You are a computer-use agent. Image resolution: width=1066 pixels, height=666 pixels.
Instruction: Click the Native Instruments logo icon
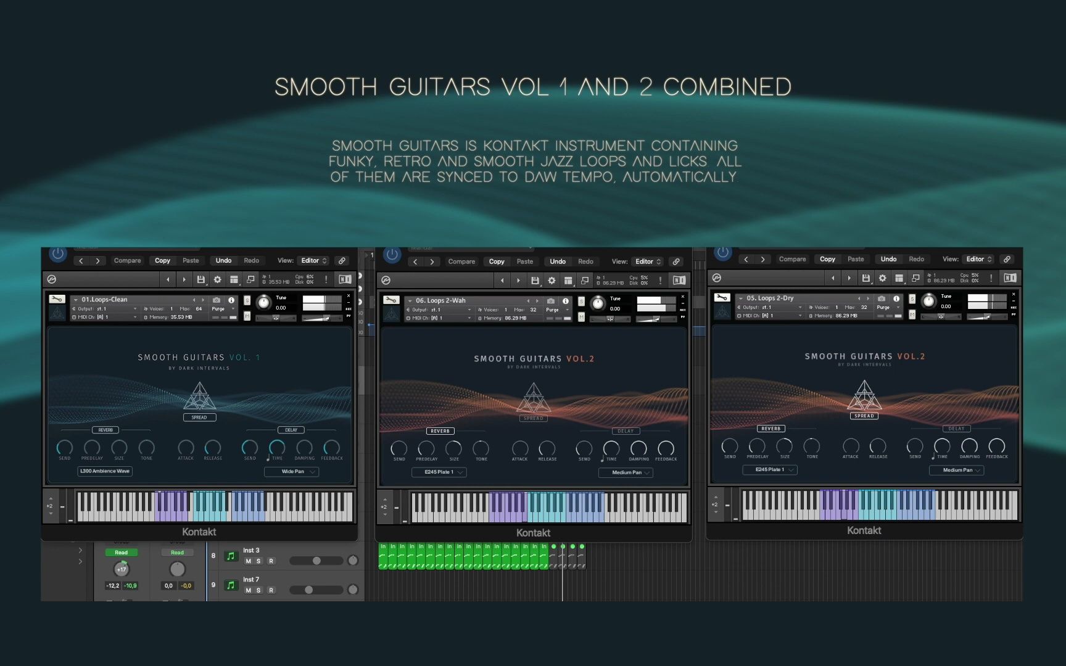click(344, 279)
